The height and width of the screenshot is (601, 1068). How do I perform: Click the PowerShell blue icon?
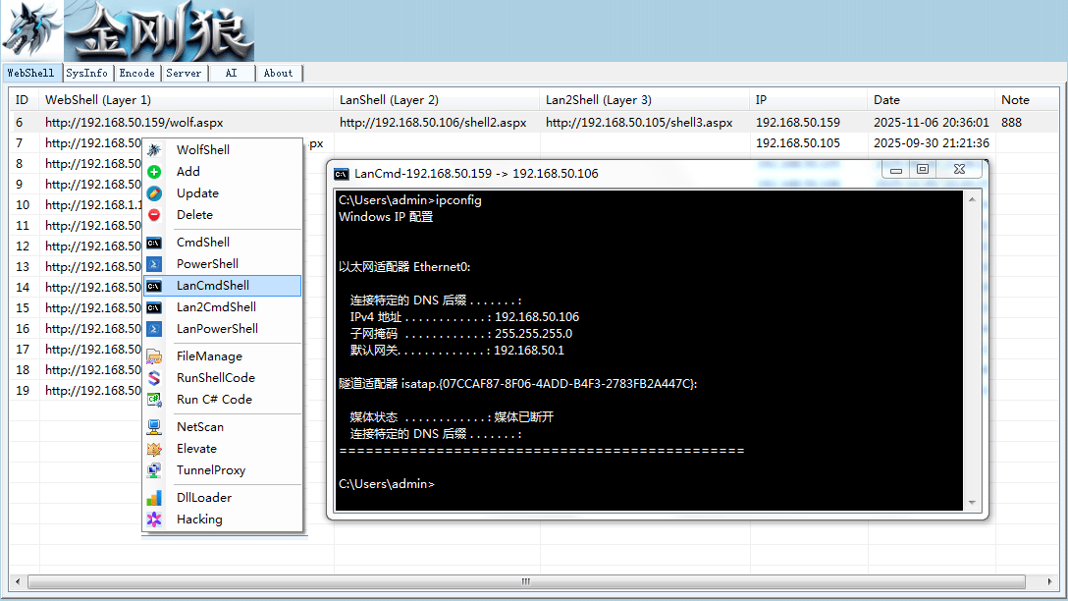(x=154, y=264)
